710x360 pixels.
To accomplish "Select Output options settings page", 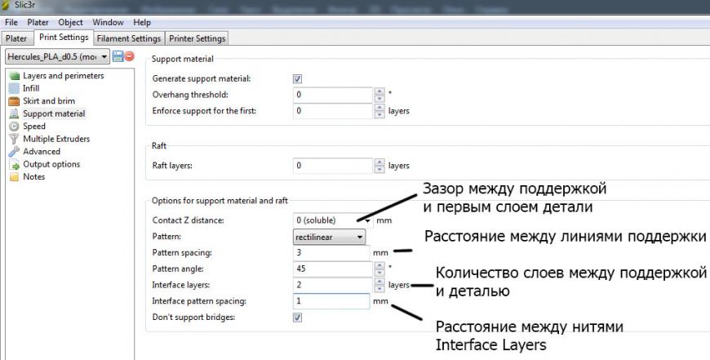I will tap(51, 164).
